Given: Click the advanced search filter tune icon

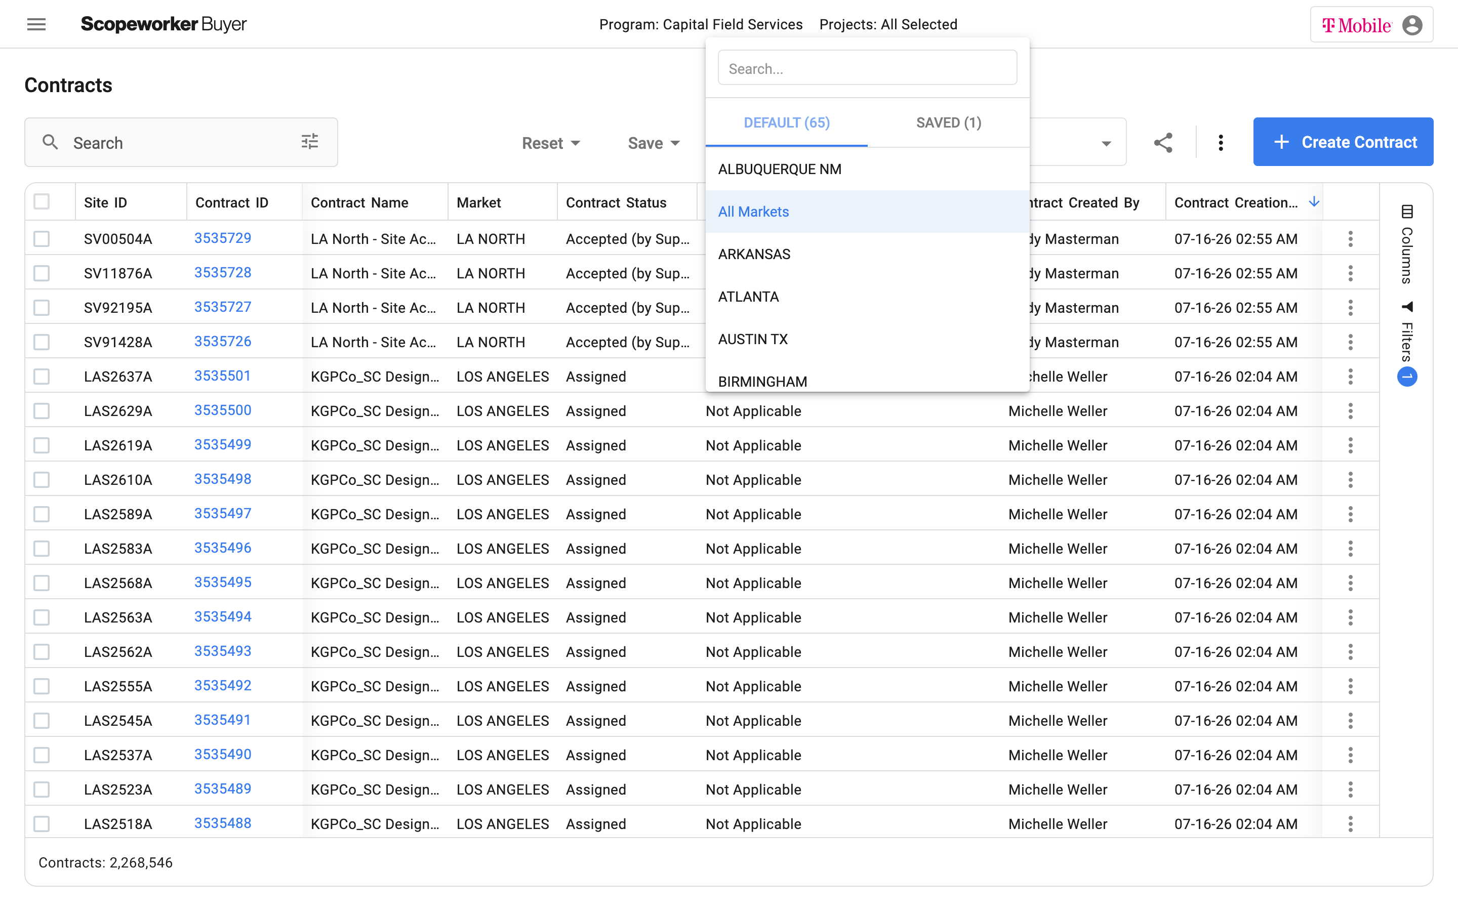Looking at the screenshot, I should click(310, 142).
